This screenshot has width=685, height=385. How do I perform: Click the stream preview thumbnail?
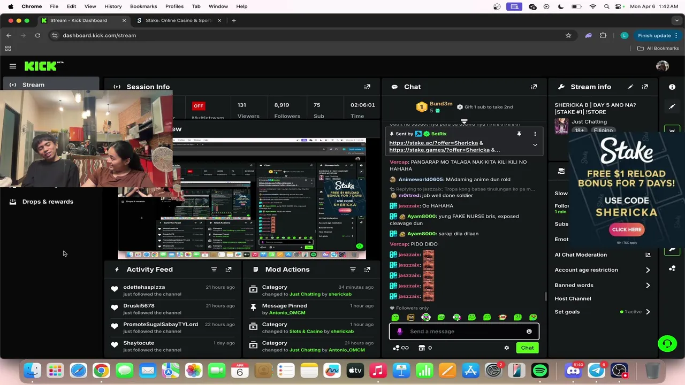(242, 198)
